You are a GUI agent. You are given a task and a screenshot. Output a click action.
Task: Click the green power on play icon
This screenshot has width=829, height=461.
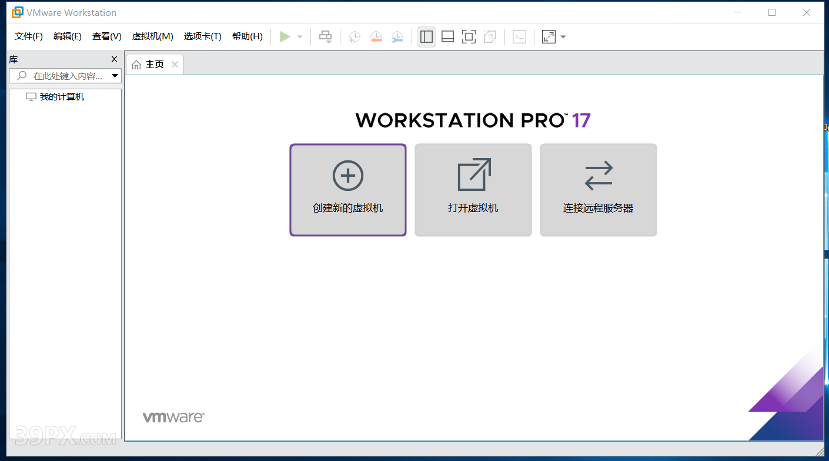(285, 36)
